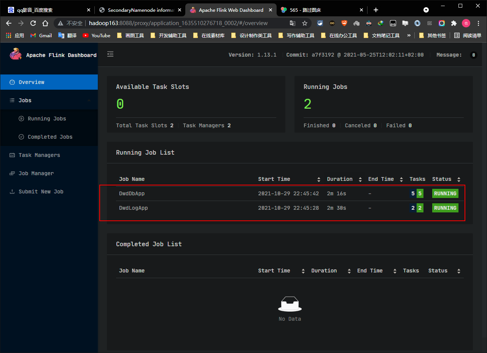Image resolution: width=487 pixels, height=353 pixels.
Task: Open the DwdDbApp job row
Action: click(x=290, y=193)
